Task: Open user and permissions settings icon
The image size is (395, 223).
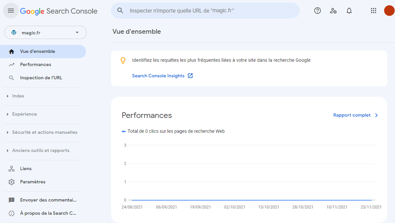Action: [x=333, y=11]
